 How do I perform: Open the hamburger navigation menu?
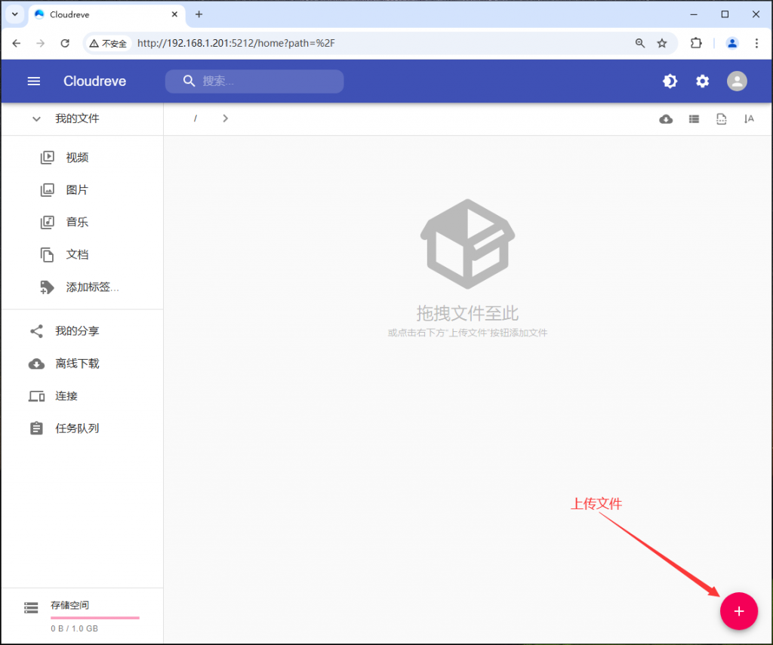point(33,81)
